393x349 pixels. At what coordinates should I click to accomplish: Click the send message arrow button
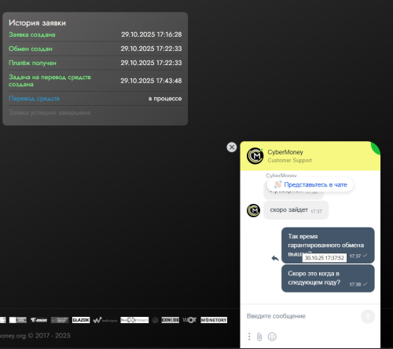(368, 317)
